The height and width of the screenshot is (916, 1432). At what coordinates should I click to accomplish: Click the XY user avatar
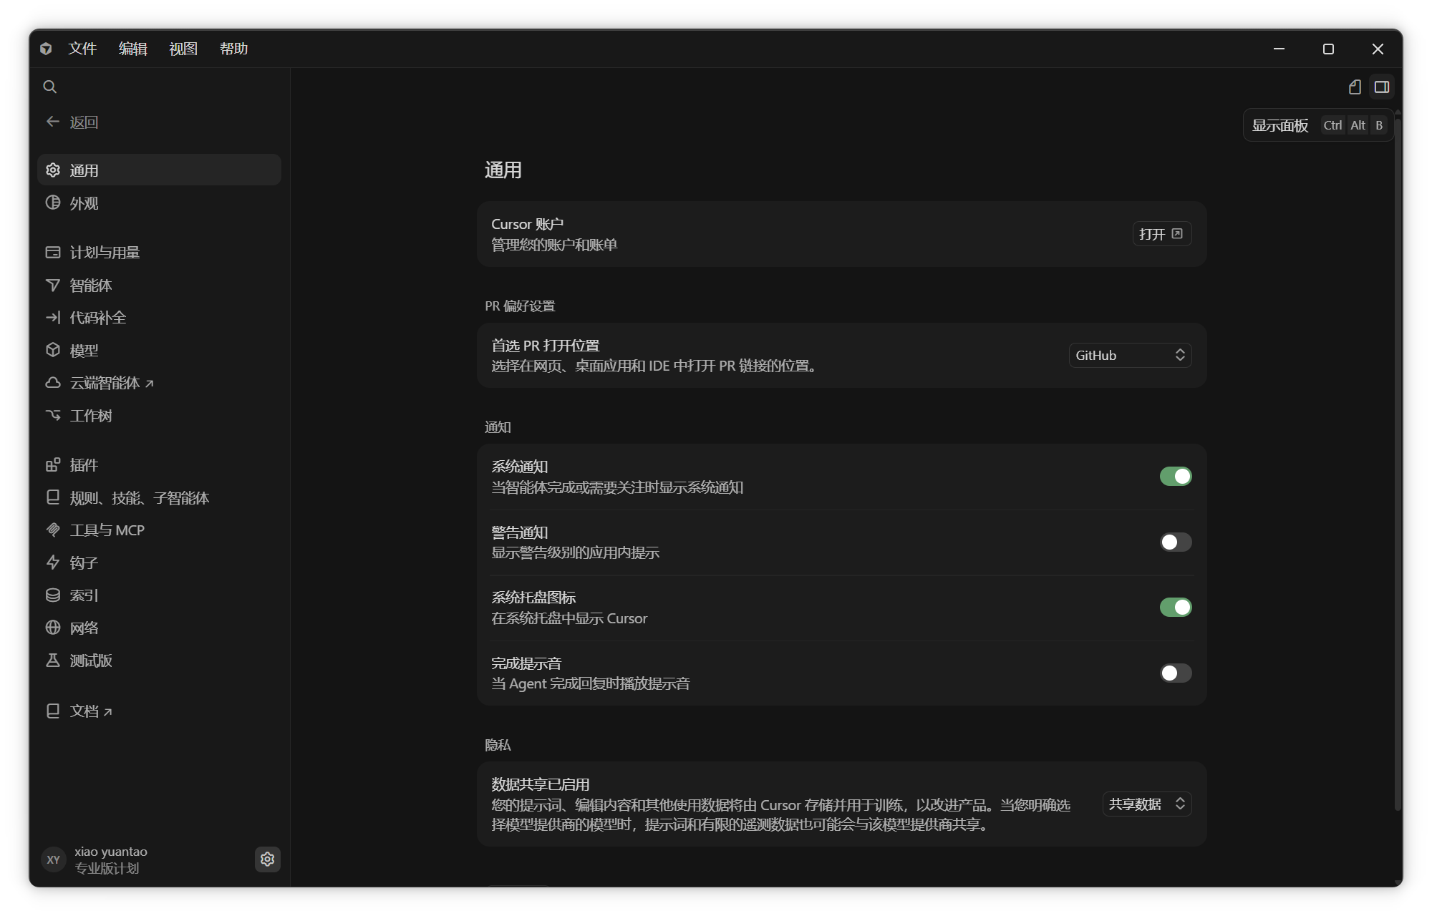pyautogui.click(x=54, y=859)
